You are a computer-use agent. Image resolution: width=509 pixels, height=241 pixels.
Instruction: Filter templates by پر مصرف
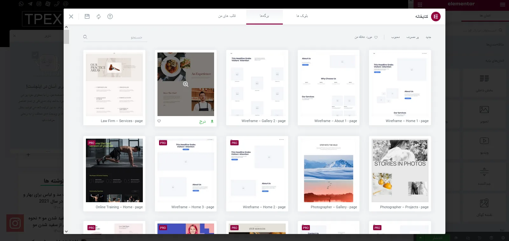[x=413, y=37]
